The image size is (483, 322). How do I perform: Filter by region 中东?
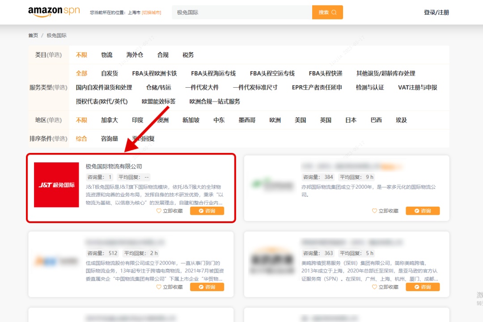click(219, 120)
